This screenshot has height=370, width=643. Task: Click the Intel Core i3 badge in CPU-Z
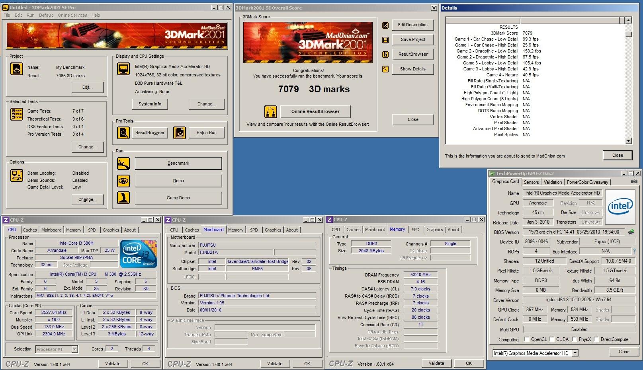(x=139, y=253)
